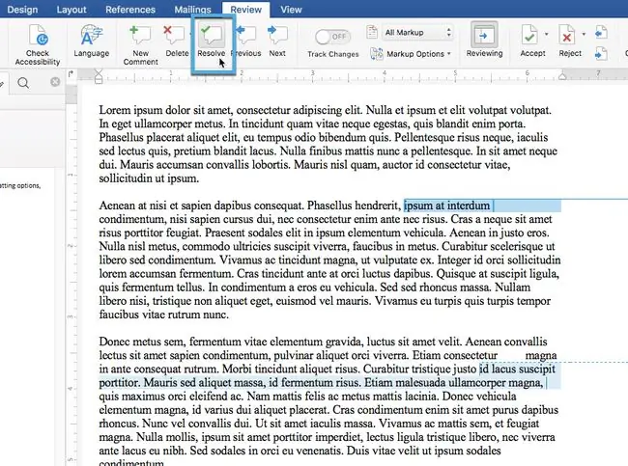Viewport: 628px width, 466px height.
Task: Click the text "faucibus vitae rutrum nunc."
Action: (164, 315)
